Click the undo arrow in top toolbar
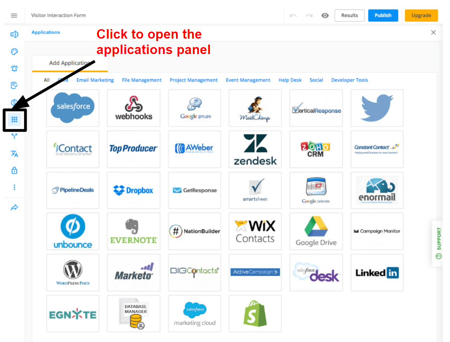Screen dimensions: 450x342 pos(293,15)
